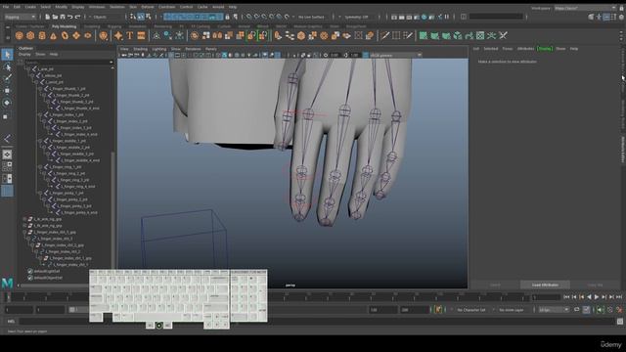Click the Redo arrow icon
This screenshot has width=626, height=352.
pos(78,17)
